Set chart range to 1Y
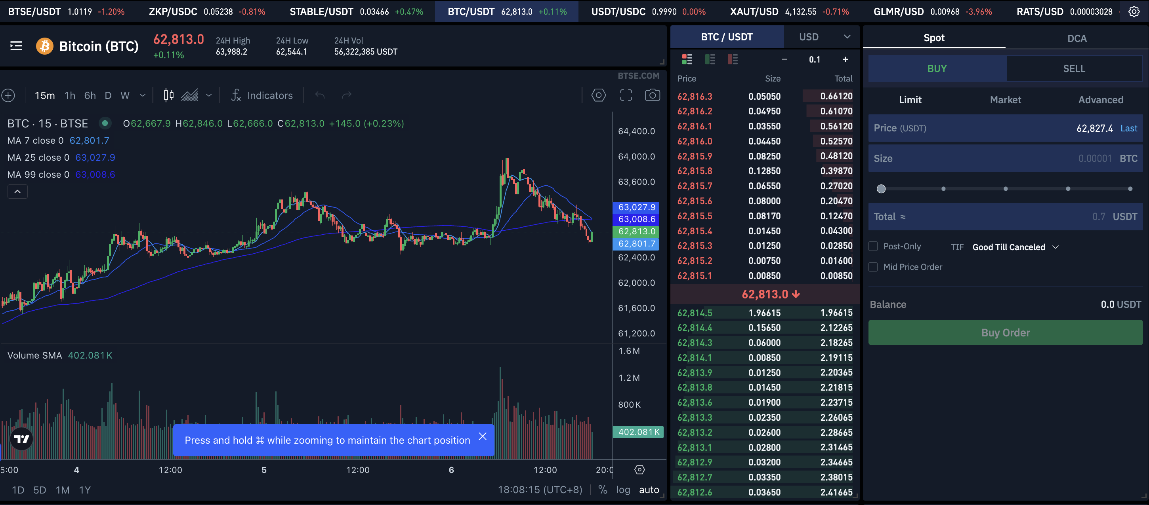This screenshot has height=505, width=1149. (85, 490)
